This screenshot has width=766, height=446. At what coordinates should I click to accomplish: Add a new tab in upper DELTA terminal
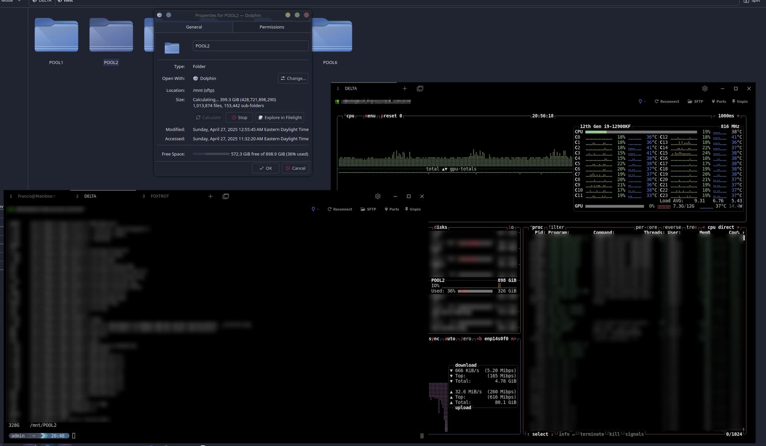coord(405,88)
